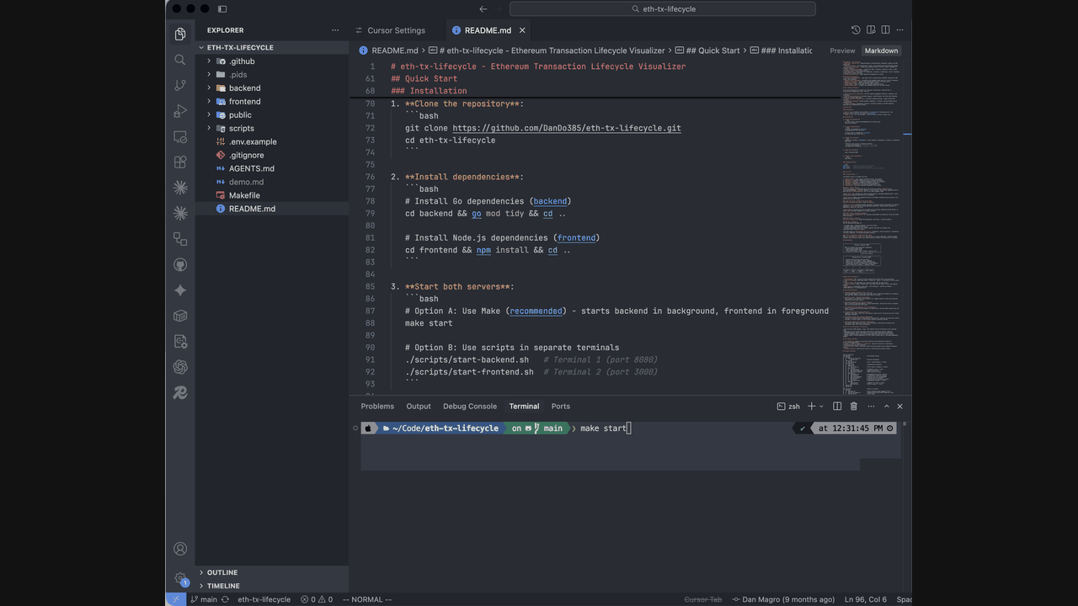Switch to Markdown mode
This screenshot has width=1078, height=606.
(x=881, y=50)
